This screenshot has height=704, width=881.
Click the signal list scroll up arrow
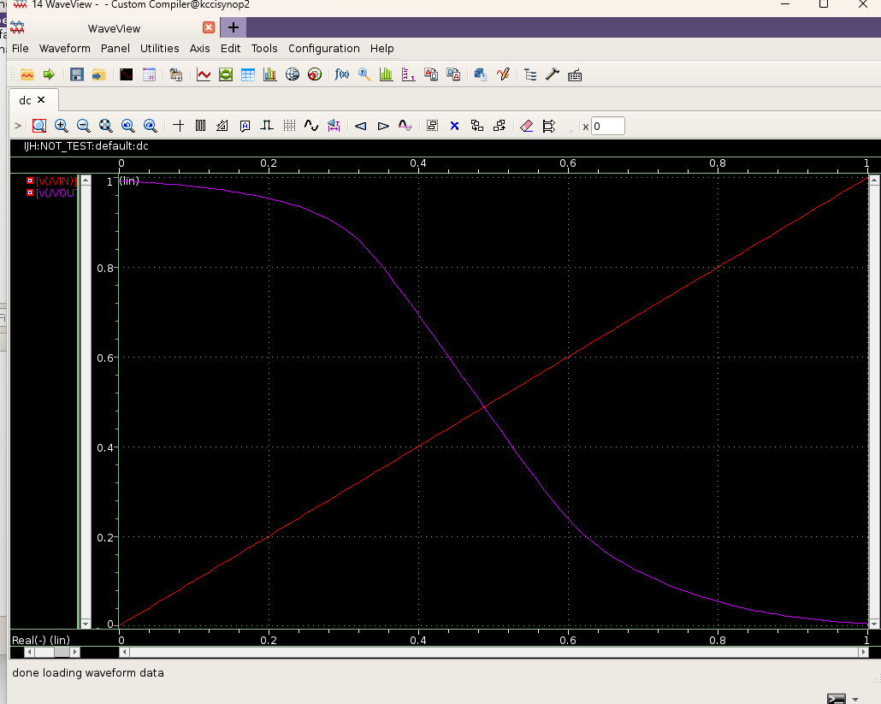click(x=86, y=180)
